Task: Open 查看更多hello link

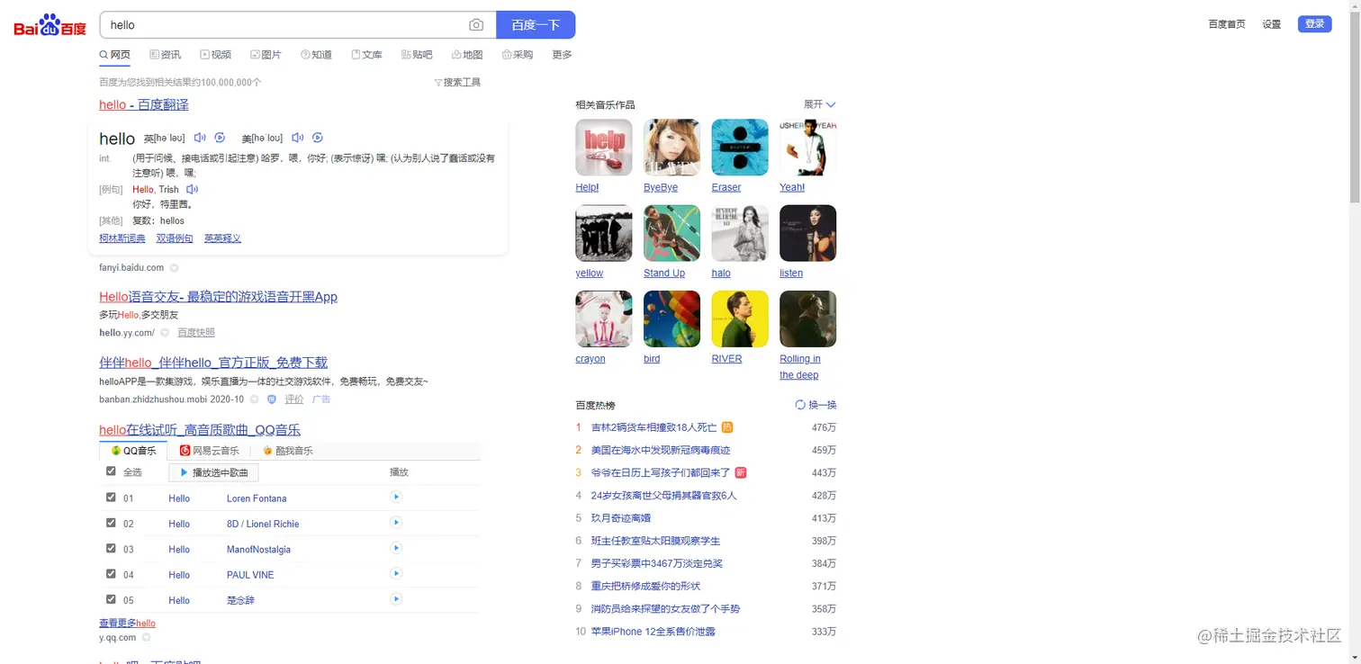Action: [x=127, y=623]
